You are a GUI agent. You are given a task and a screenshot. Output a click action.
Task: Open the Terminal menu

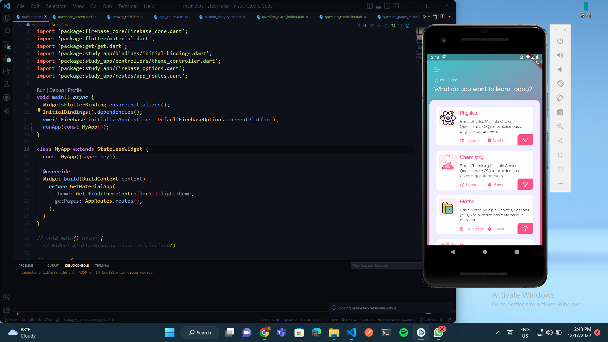coord(128,6)
